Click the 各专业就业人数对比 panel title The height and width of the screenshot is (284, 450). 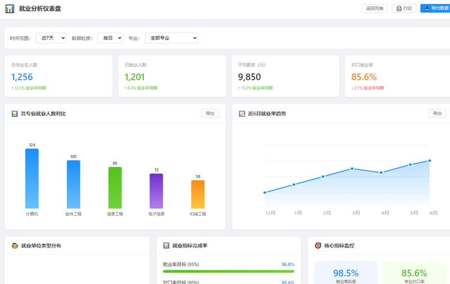coord(43,114)
